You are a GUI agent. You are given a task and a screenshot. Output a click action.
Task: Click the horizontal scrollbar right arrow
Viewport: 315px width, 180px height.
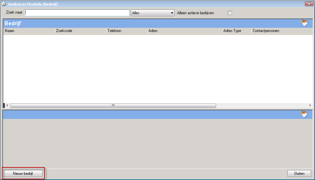tap(310, 106)
